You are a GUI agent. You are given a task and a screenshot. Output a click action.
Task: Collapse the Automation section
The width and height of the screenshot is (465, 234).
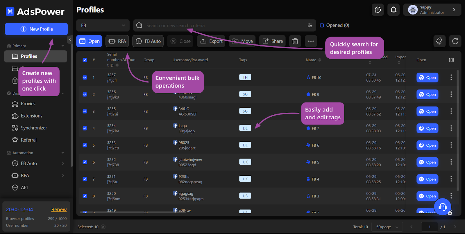[63, 153]
